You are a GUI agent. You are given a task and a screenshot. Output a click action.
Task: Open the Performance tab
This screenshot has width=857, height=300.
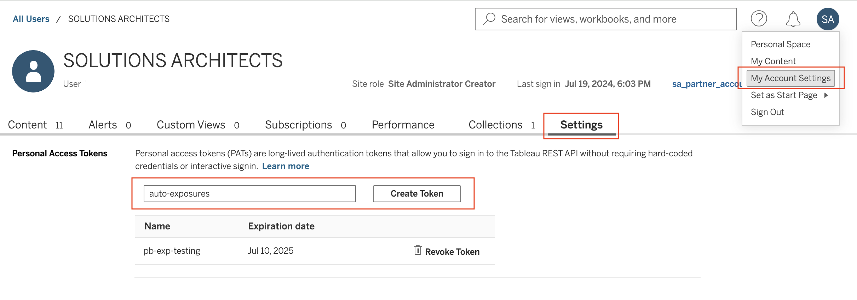403,125
